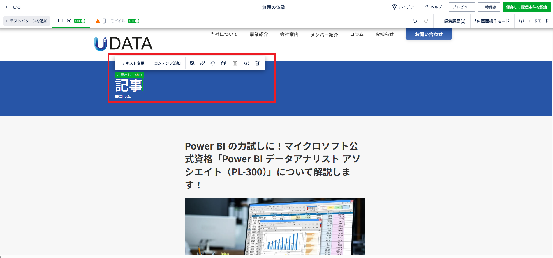Open アイデア from top bar
Image resolution: width=553 pixels, height=258 pixels.
tap(403, 7)
